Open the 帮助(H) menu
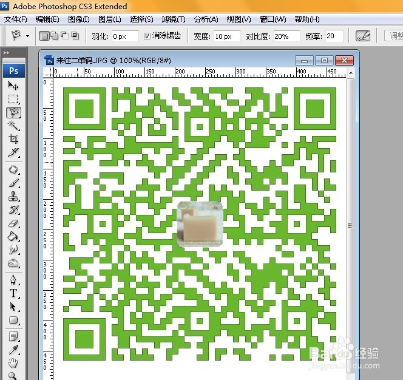The height and width of the screenshot is (380, 403). [x=307, y=19]
